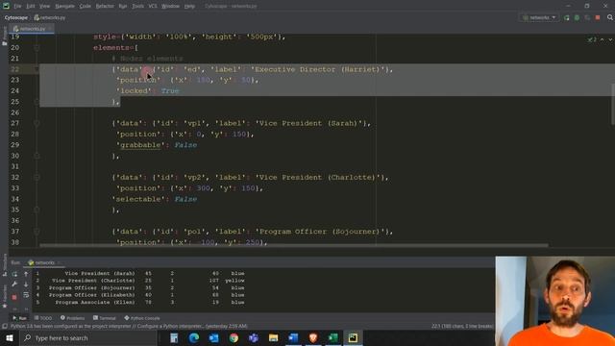Click fold end marker at line 30

point(37,156)
